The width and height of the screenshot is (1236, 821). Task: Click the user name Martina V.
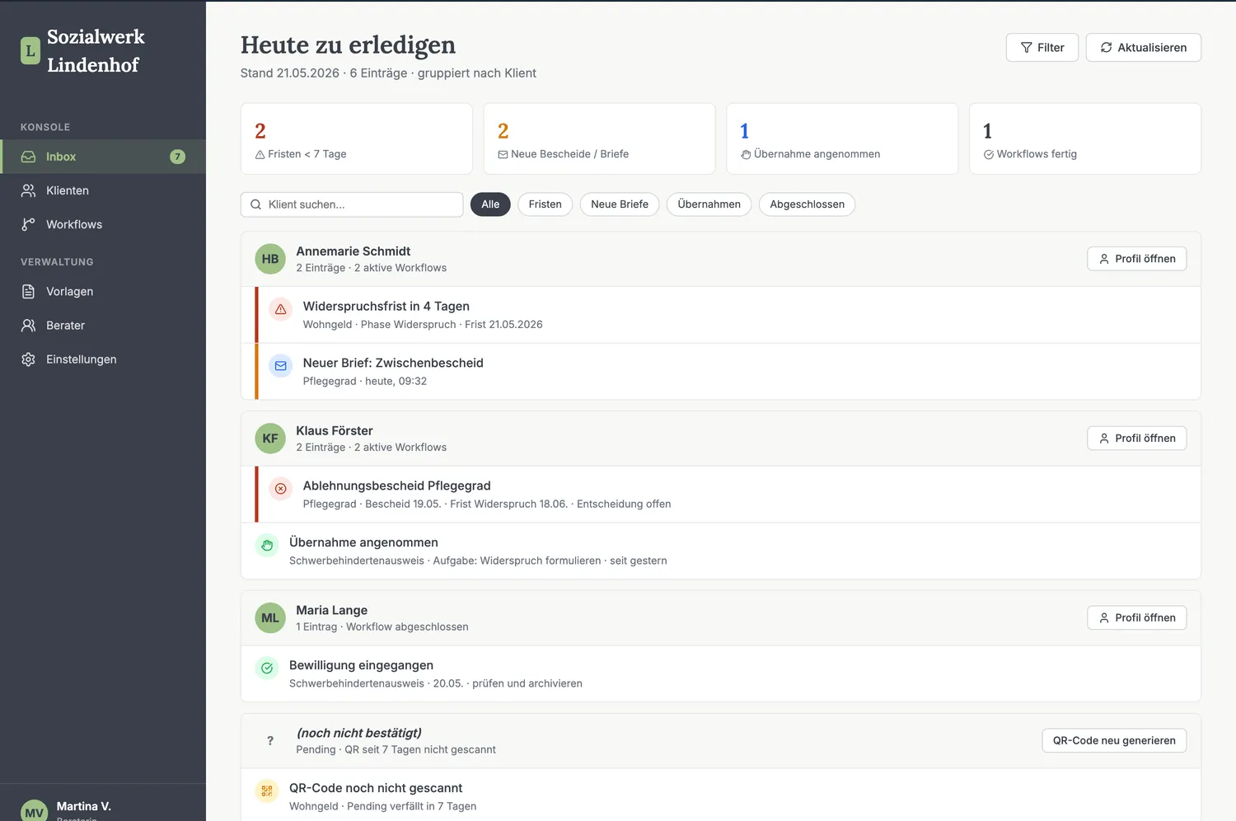84,806
